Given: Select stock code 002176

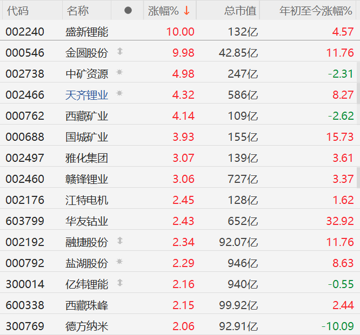Looking at the screenshot, I should [25, 200].
